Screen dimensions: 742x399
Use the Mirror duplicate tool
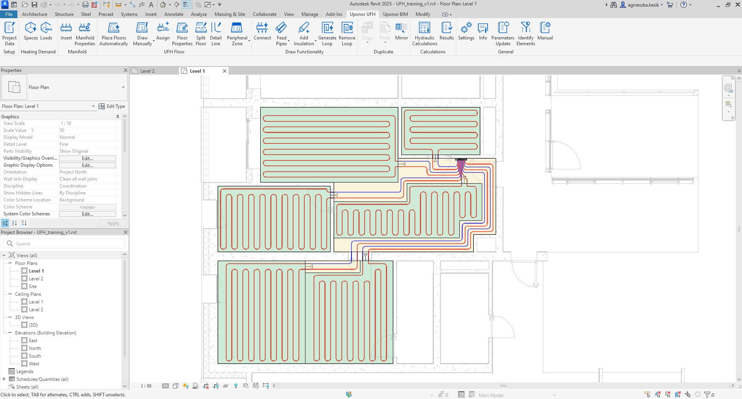pos(401,31)
